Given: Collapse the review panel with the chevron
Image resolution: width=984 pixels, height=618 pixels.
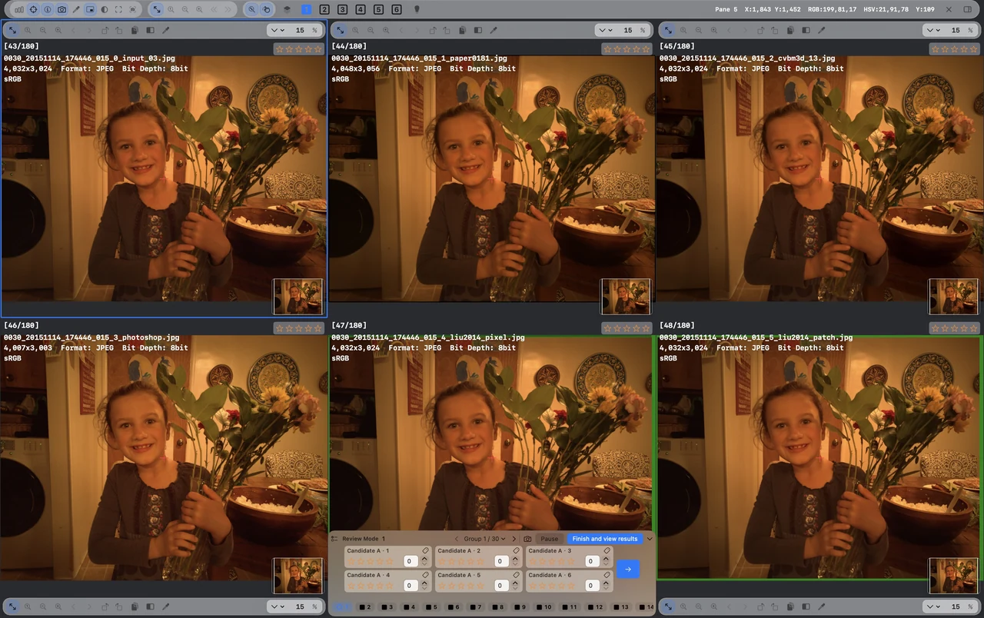Looking at the screenshot, I should pyautogui.click(x=650, y=539).
